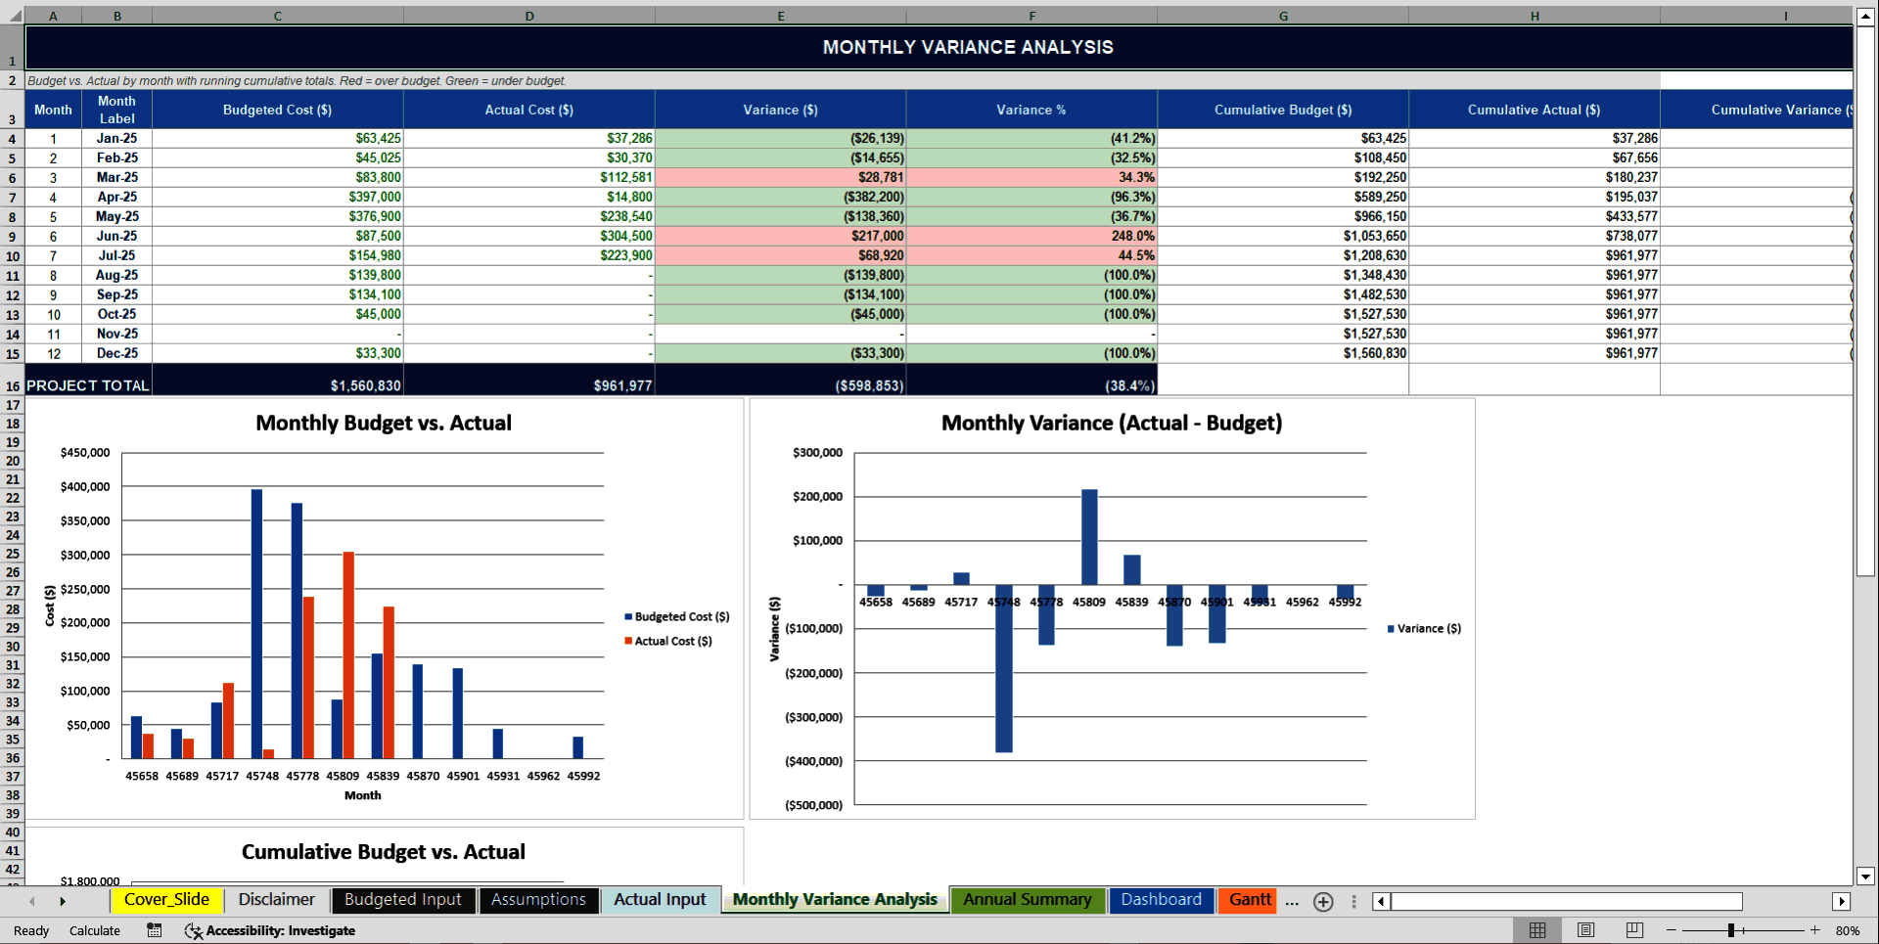Open the Gantt sheet tab

click(x=1248, y=900)
